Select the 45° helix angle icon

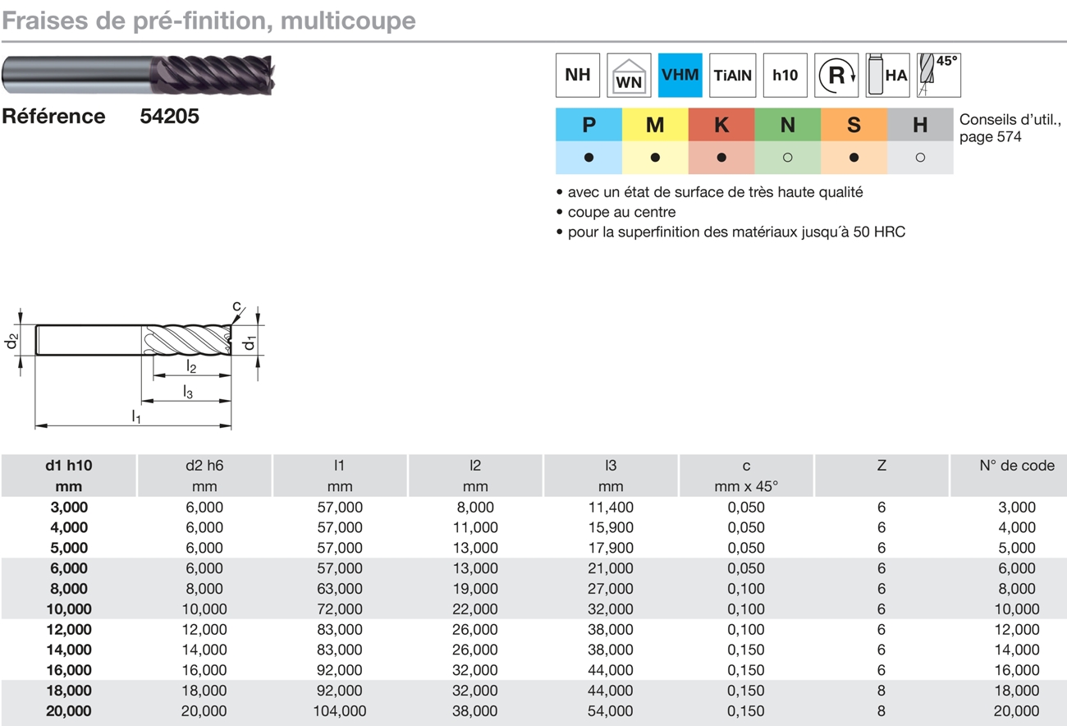click(939, 75)
